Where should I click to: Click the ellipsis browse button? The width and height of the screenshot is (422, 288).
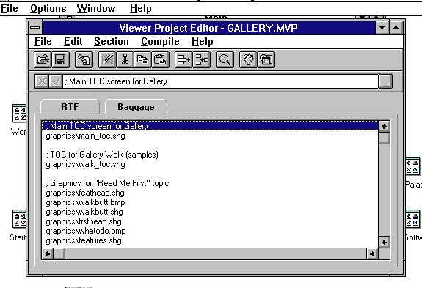pos(385,81)
